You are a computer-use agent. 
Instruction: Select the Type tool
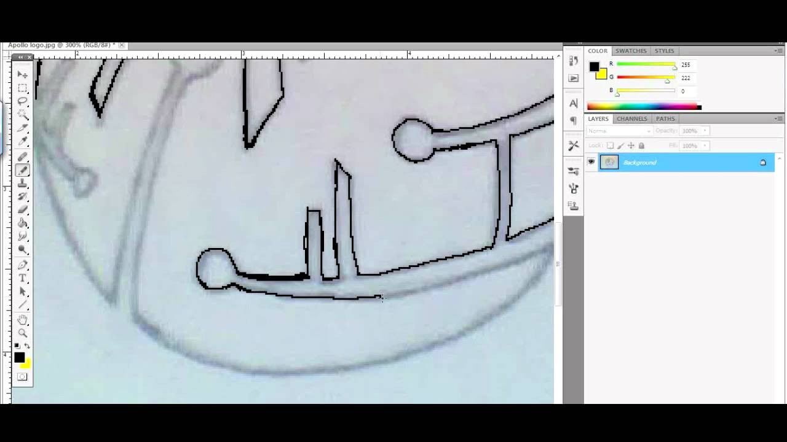[x=23, y=279]
